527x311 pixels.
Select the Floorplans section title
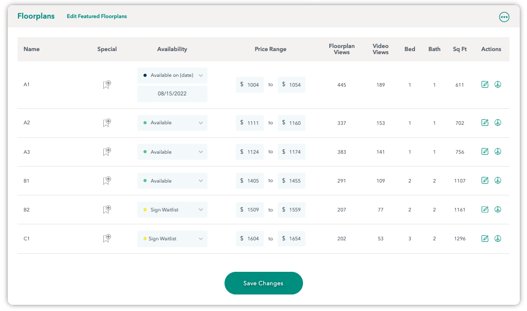click(36, 16)
